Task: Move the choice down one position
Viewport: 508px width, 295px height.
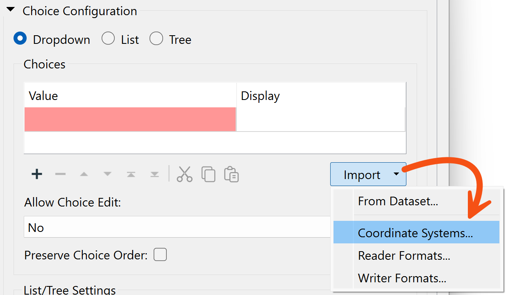Action: click(x=107, y=174)
